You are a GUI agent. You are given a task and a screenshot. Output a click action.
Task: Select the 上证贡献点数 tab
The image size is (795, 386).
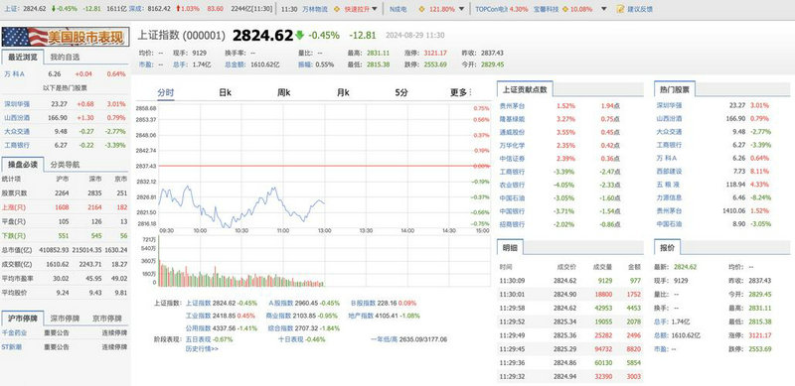coord(525,89)
